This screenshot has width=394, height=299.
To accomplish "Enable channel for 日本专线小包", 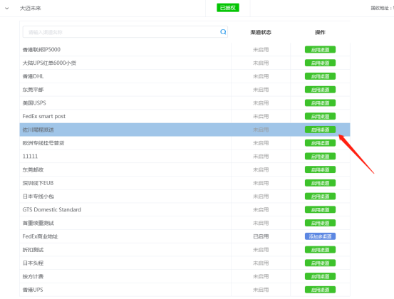I will point(320,196).
